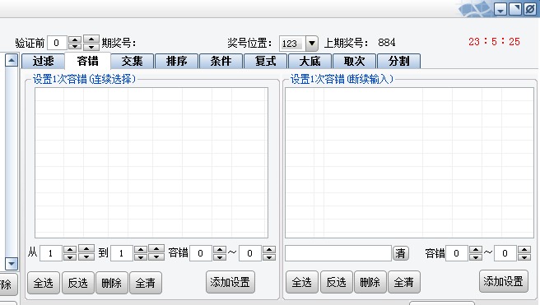The image size is (540, 305).
Task: Select the 分割 tab
Action: tap(398, 61)
